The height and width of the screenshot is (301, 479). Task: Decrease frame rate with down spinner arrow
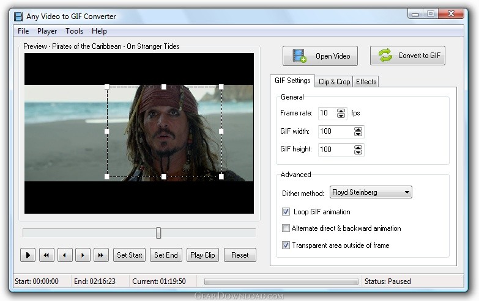(341, 115)
